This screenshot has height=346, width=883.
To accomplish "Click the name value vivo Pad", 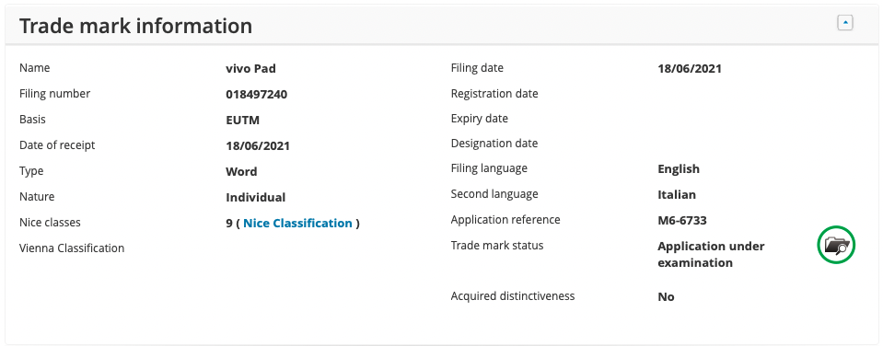I will (250, 69).
